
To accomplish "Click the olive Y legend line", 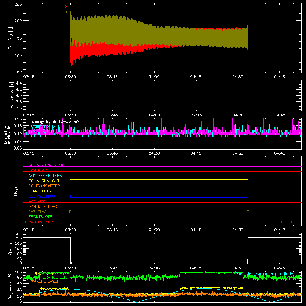I will (x=46, y=13).
